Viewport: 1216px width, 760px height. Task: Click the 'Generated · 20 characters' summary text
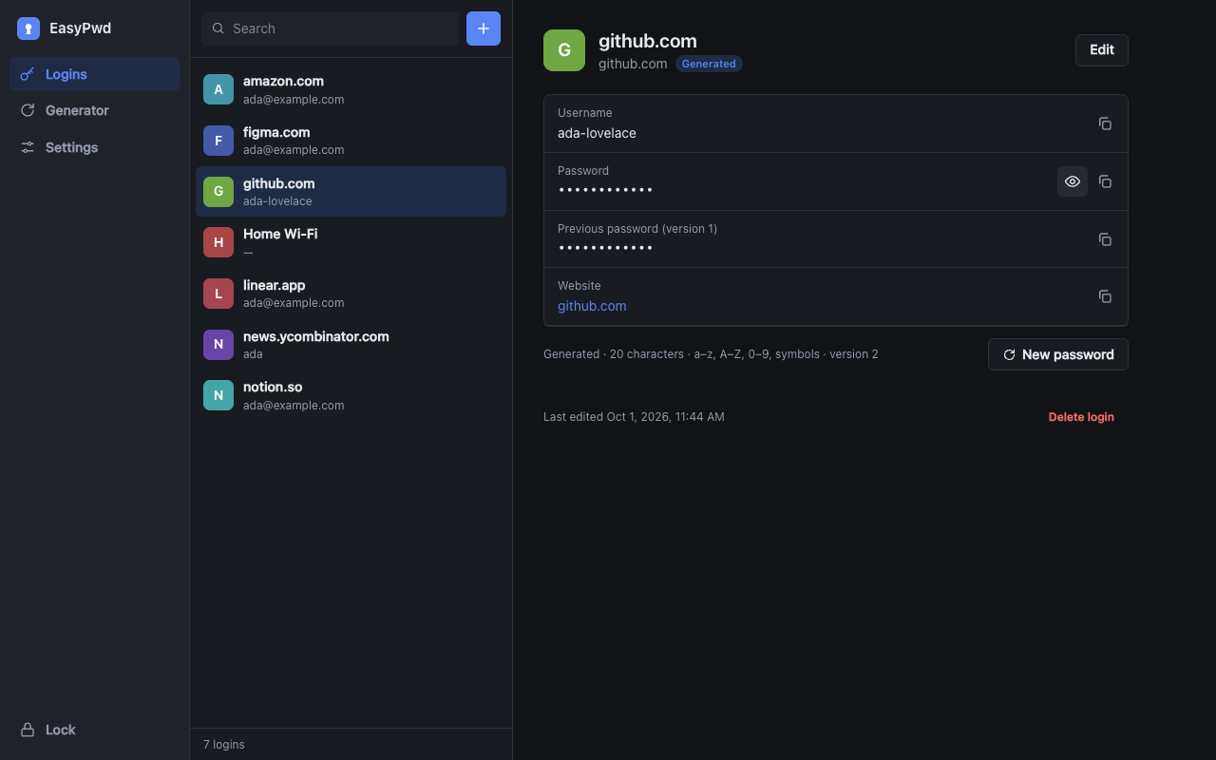pyautogui.click(x=711, y=354)
